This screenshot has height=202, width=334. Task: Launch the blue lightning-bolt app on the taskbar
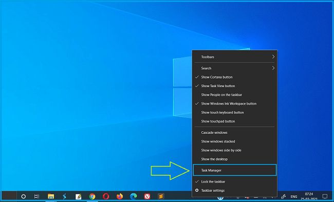(64, 196)
